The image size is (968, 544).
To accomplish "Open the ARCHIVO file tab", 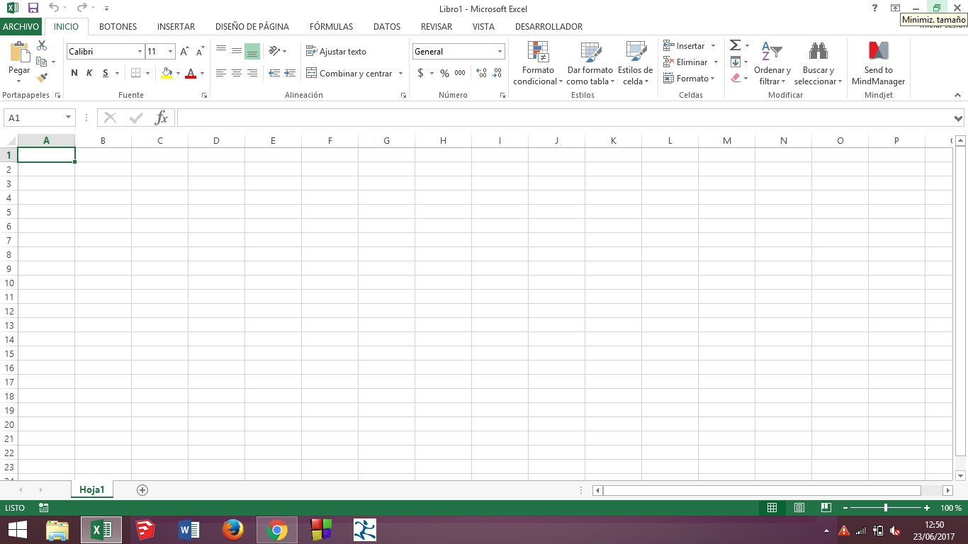I will pyautogui.click(x=21, y=26).
